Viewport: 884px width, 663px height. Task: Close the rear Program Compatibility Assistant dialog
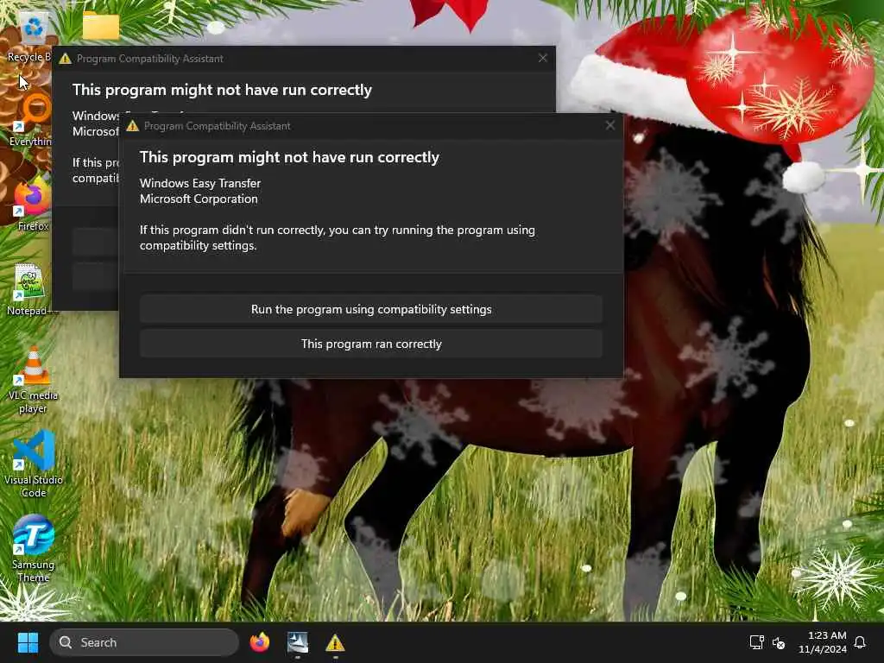tap(543, 58)
